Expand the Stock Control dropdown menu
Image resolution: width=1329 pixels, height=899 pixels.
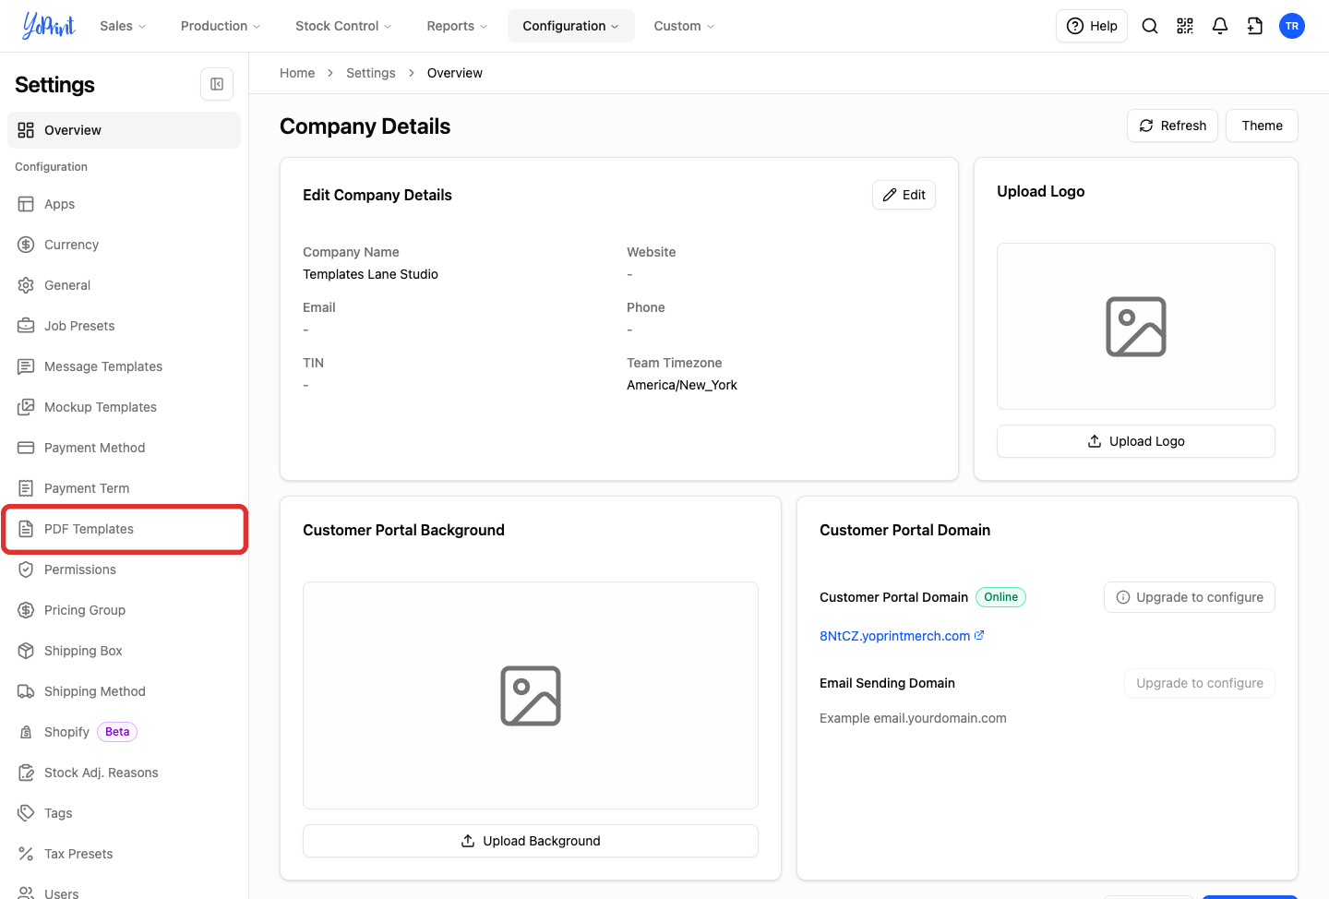[343, 26]
